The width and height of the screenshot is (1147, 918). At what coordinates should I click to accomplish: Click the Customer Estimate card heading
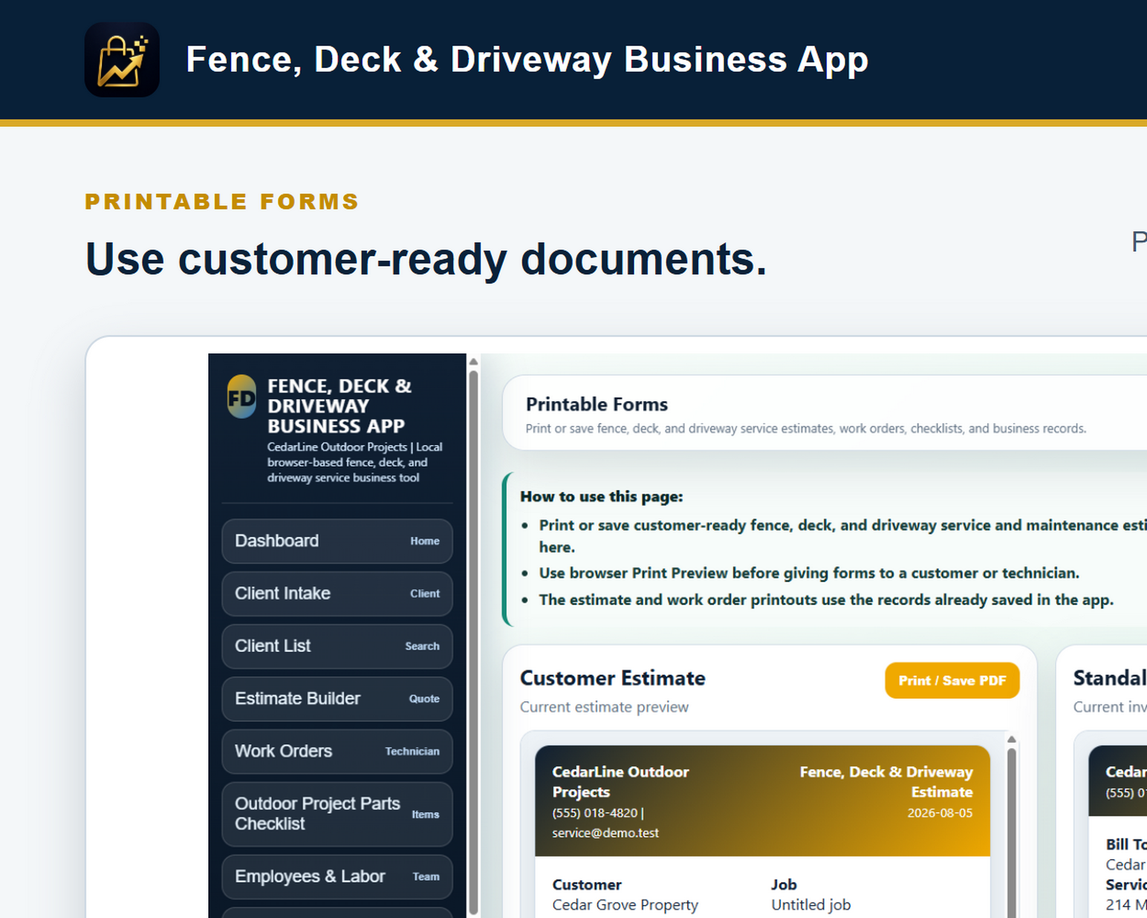click(612, 678)
